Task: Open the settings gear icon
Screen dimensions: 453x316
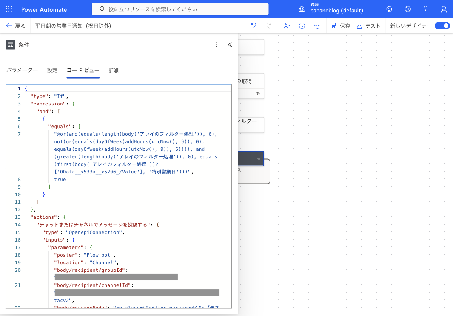Action: coord(408,9)
